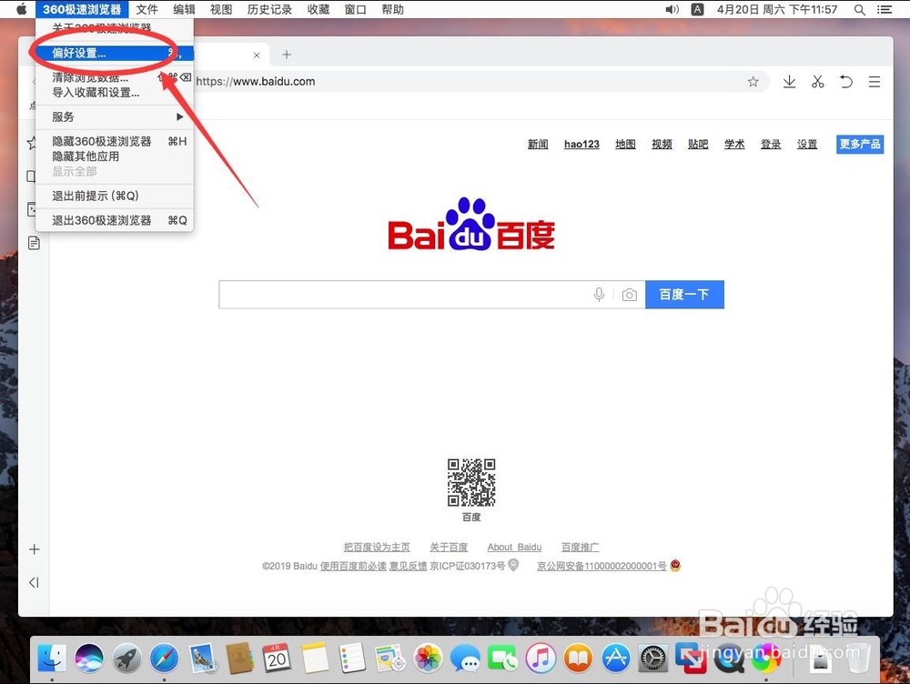
Task: Expand the 服务 submenu
Action: [x=115, y=116]
